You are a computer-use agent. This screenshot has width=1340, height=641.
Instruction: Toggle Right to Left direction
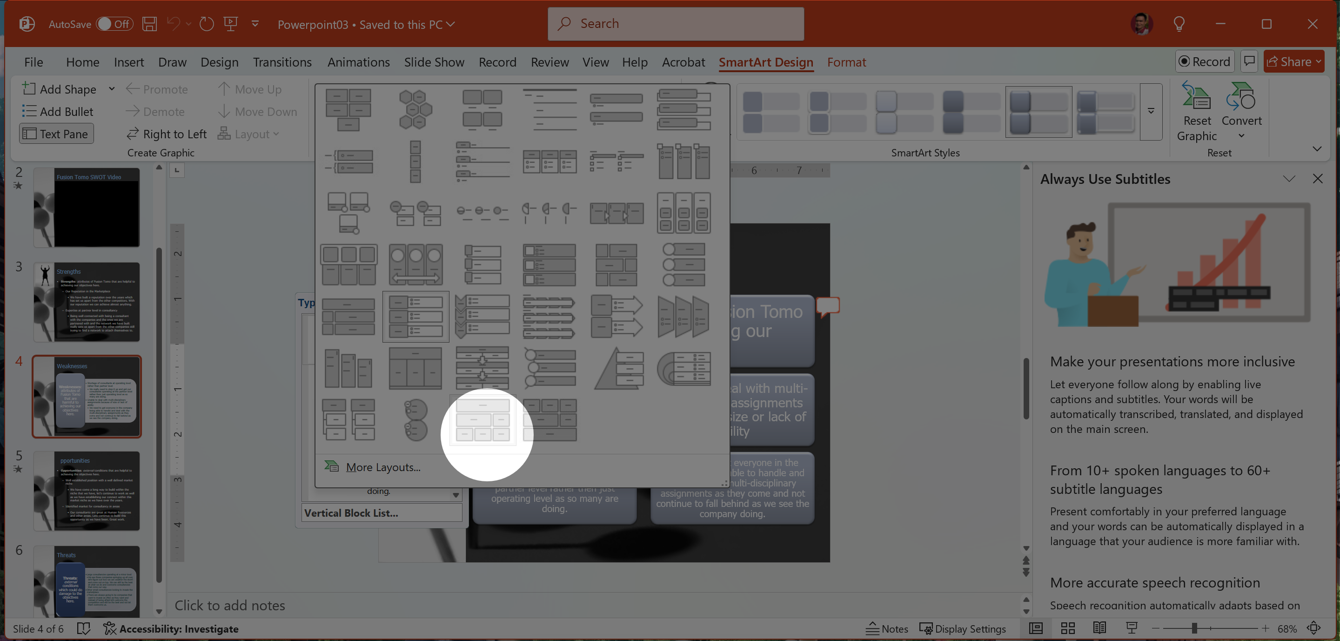(167, 134)
